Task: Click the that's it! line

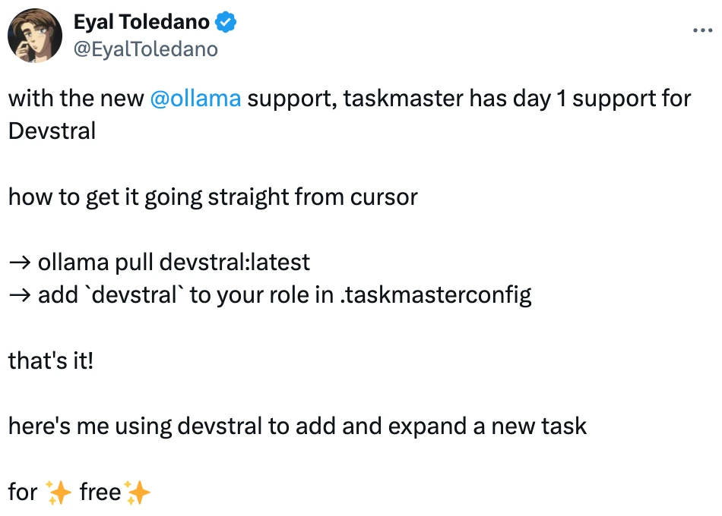Action: point(51,360)
